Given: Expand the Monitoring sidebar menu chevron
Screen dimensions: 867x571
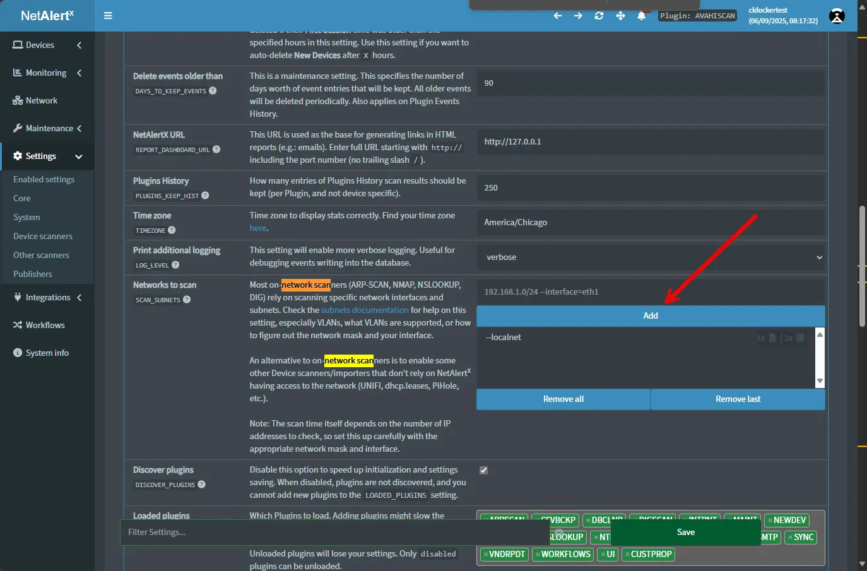Looking at the screenshot, I should click(x=79, y=73).
